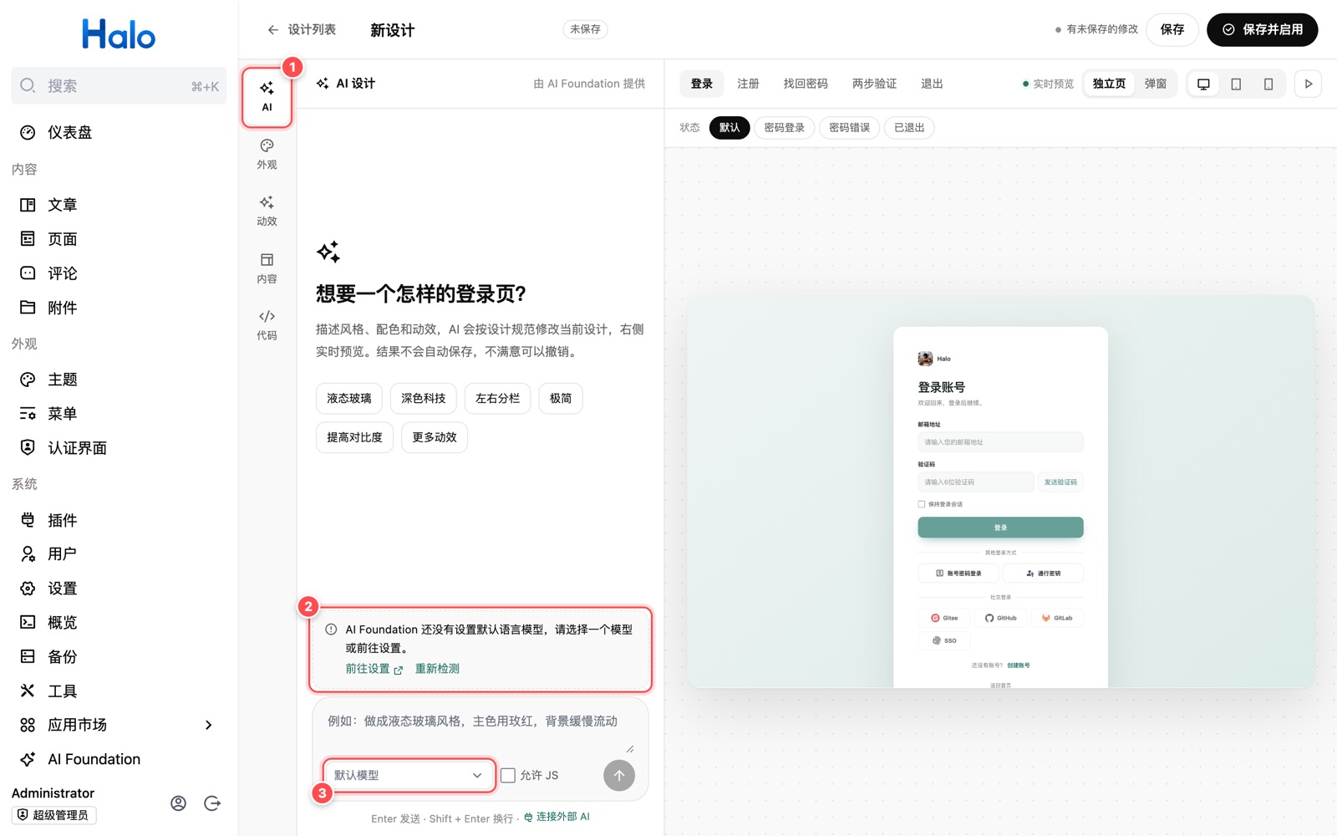Switch to the 退出 tab
Screen dimensions: 1337x836
tap(932, 84)
